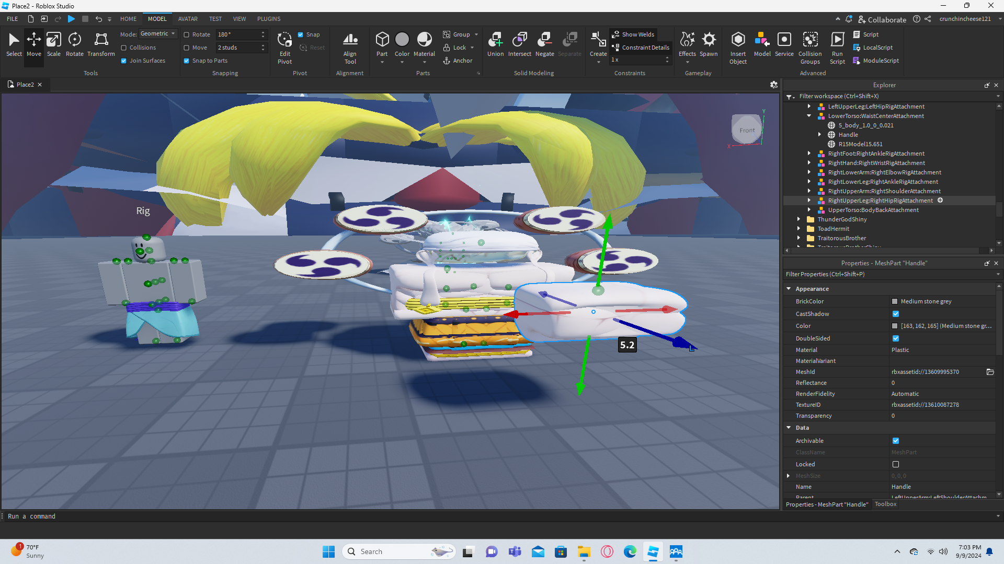Click the Color property swatch
This screenshot has height=564, width=1004.
pyautogui.click(x=895, y=326)
